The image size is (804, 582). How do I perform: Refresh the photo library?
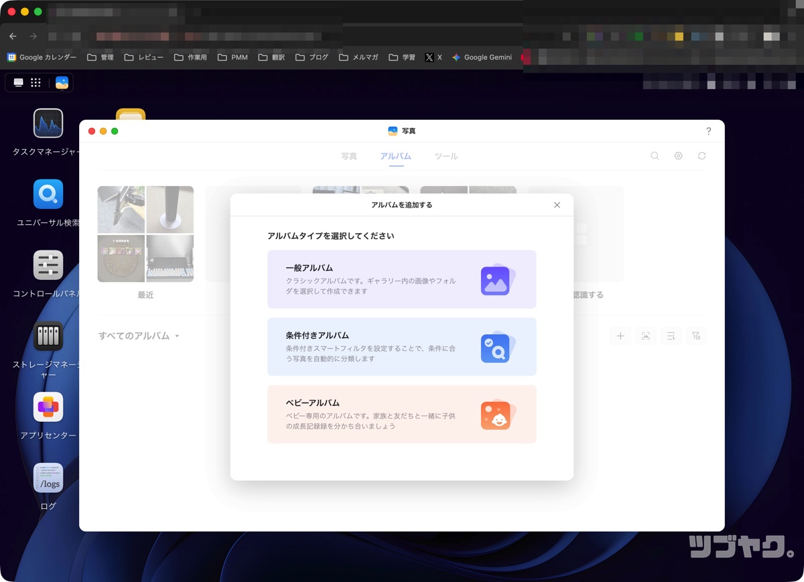(x=701, y=155)
